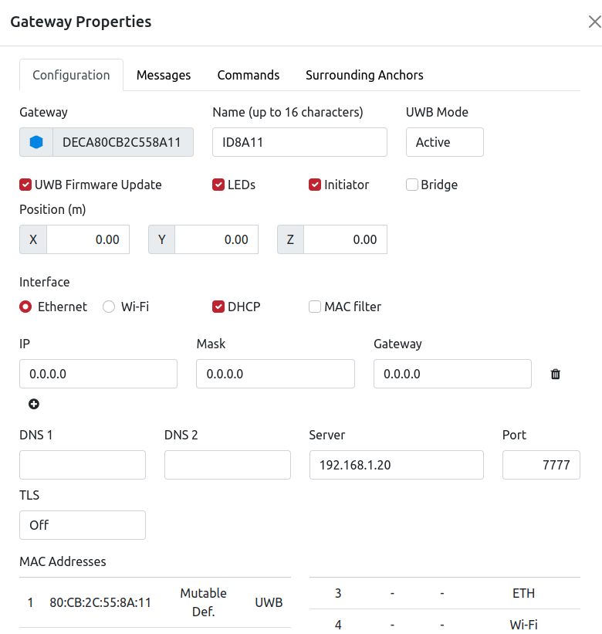Click the blue hexagon gateway icon
The width and height of the screenshot is (602, 634).
pyautogui.click(x=36, y=142)
